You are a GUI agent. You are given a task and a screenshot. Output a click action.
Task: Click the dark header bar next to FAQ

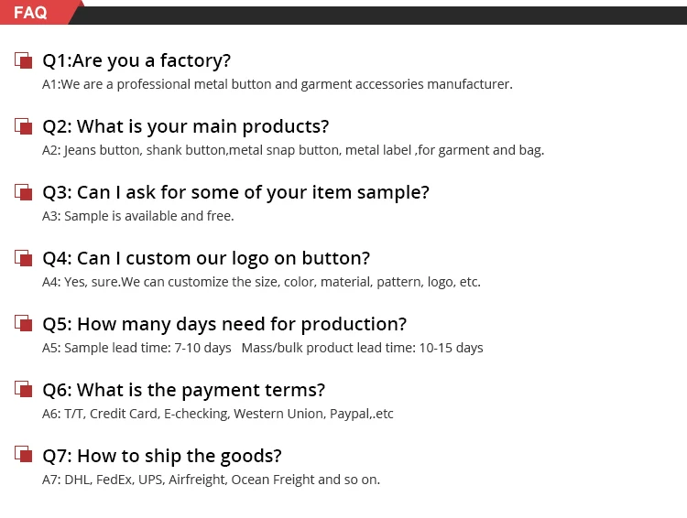(385, 15)
